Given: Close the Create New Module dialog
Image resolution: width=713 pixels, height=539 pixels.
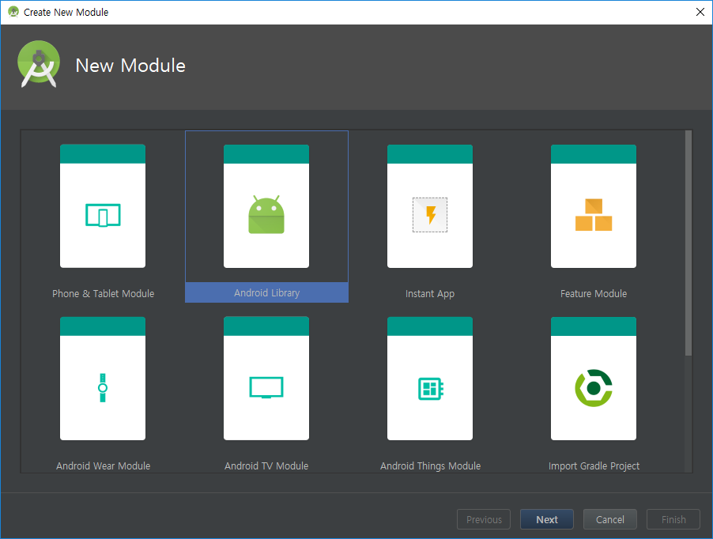Looking at the screenshot, I should click(700, 12).
